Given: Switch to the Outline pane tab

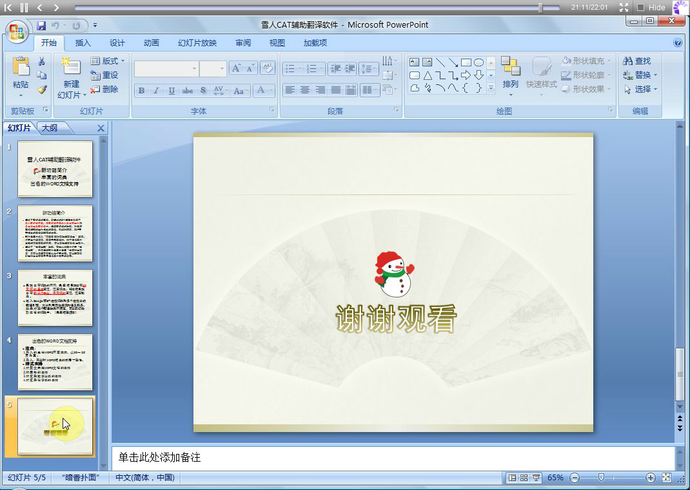Looking at the screenshot, I should click(50, 128).
